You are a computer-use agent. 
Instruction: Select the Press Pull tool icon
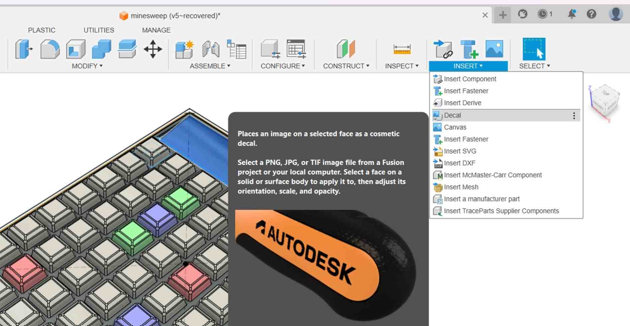point(24,49)
